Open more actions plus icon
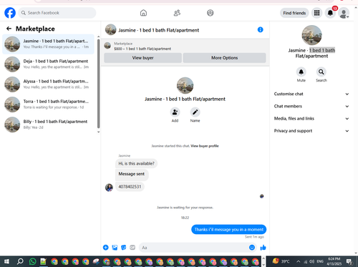 [x=106, y=248]
